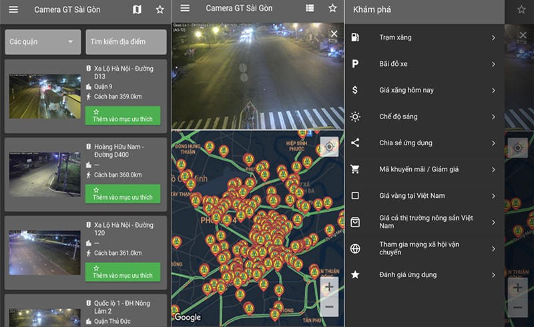Open favorites star in middle map screen

point(332,8)
